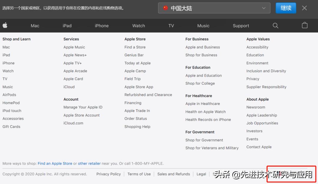Open the Music menu in nav bar
Viewport: 318px width, 184px height.
click(203, 26)
